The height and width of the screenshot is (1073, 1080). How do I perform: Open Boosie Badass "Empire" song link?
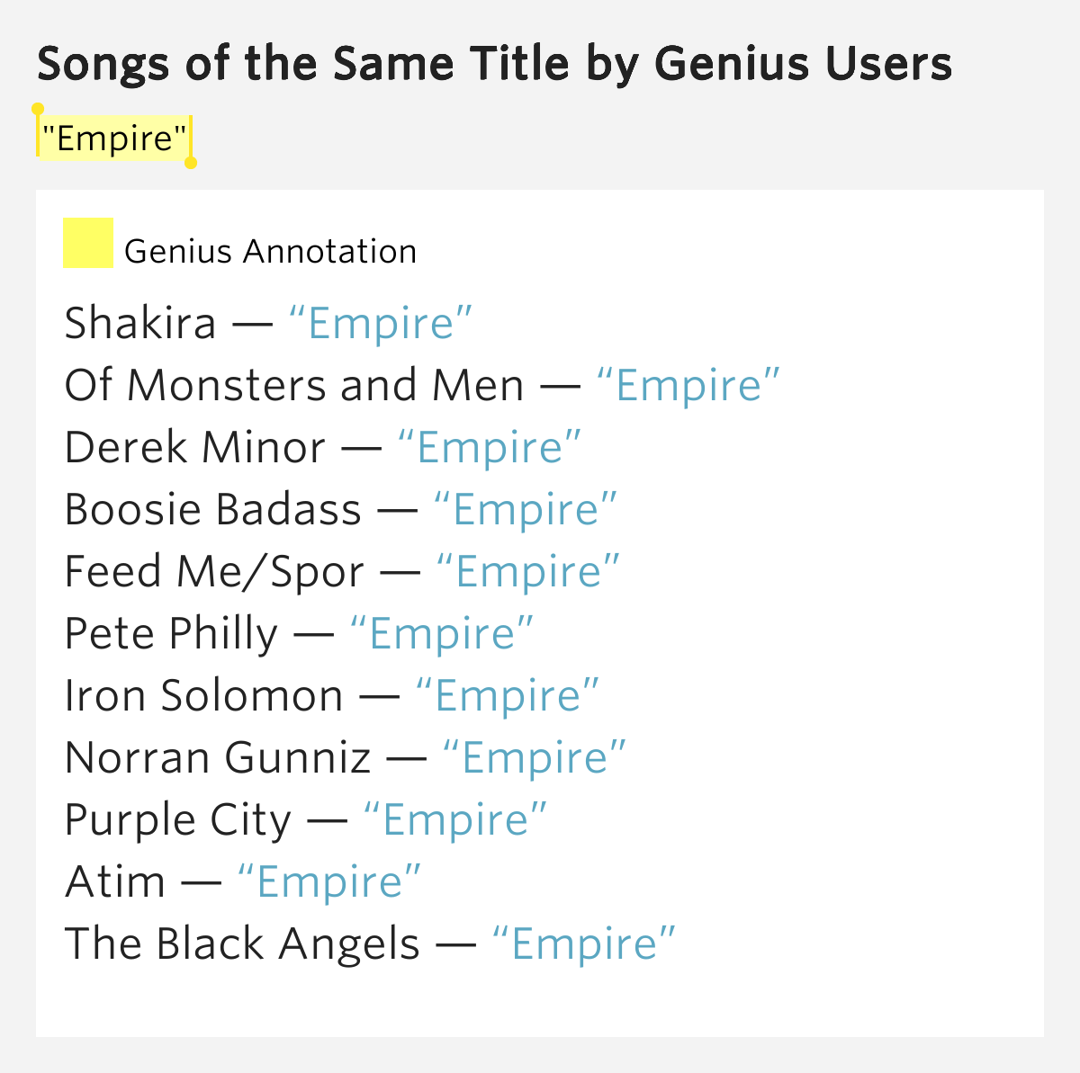point(525,510)
